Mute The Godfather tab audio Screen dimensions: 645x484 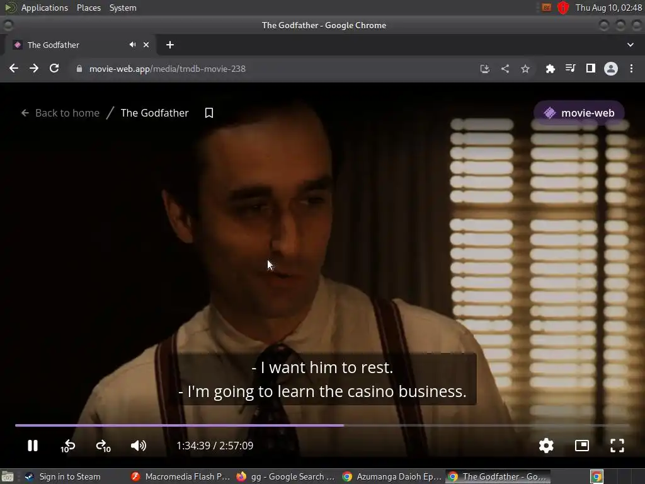[132, 45]
